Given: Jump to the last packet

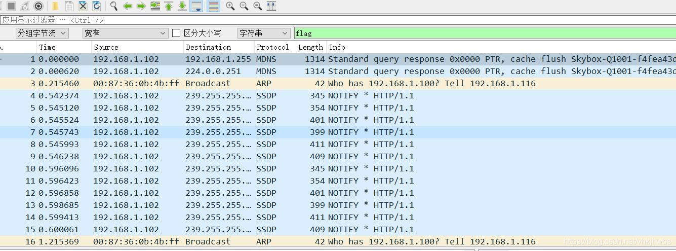Looking at the screenshot, I should tap(182, 6).
